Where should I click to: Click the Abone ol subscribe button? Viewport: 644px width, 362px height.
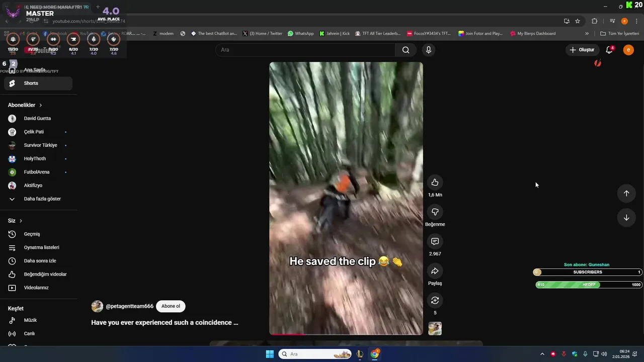pyautogui.click(x=171, y=306)
